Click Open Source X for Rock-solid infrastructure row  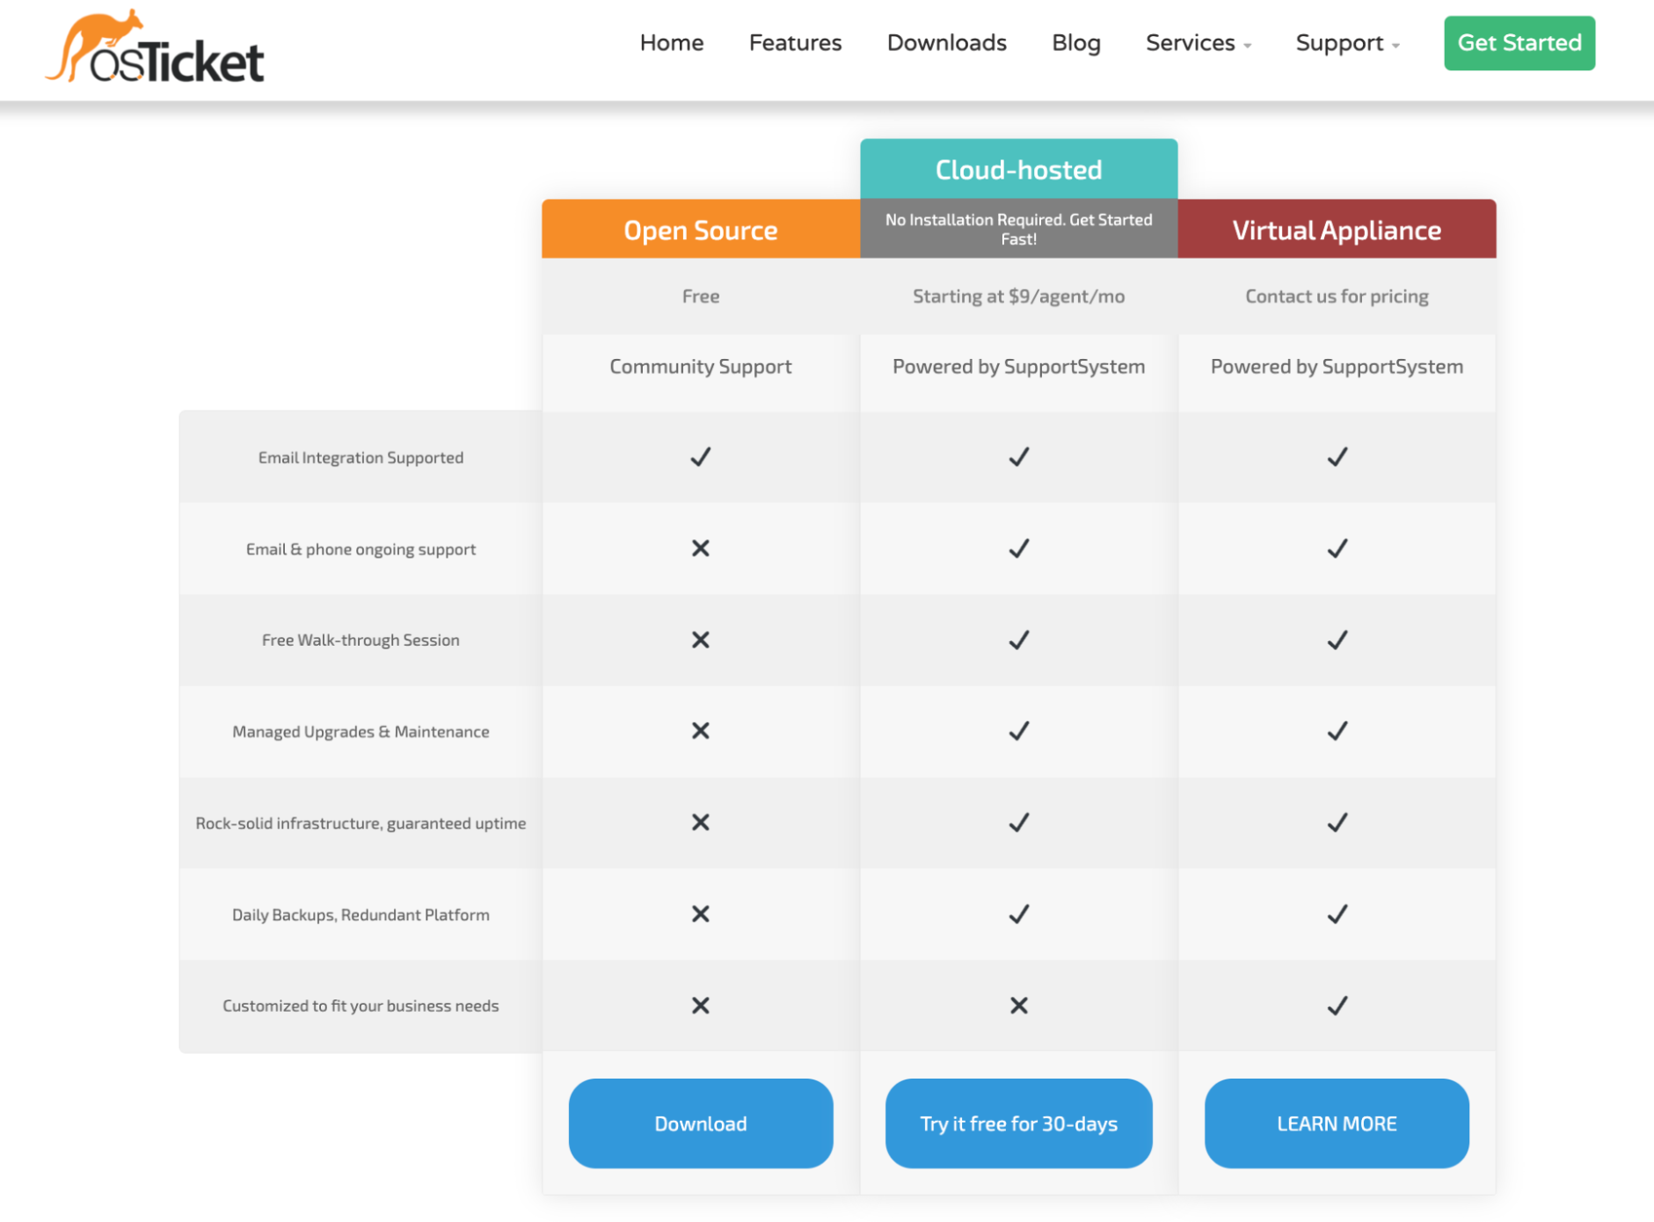point(701,823)
